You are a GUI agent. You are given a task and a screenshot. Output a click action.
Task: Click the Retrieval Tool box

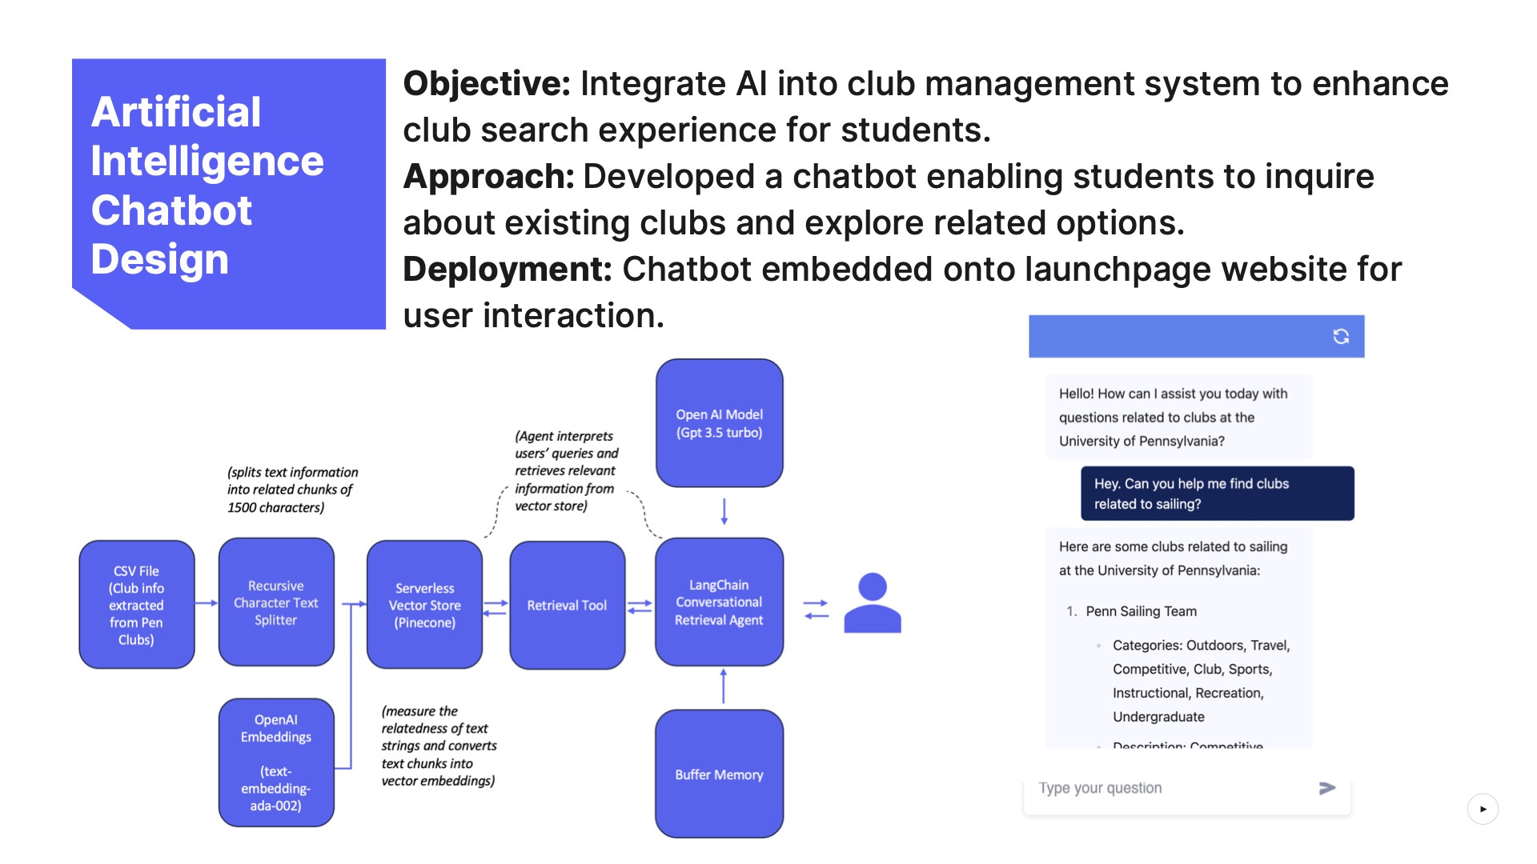(x=567, y=605)
